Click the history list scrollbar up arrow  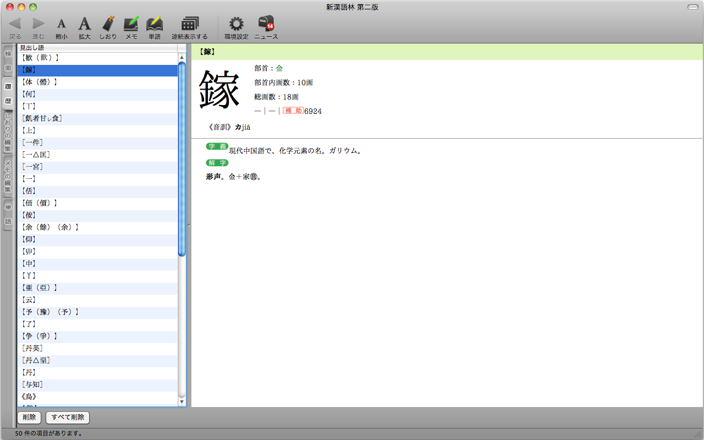[x=182, y=57]
